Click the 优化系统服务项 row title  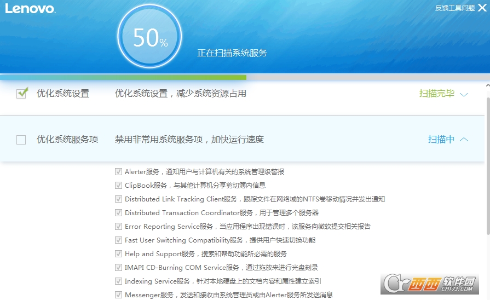[67, 139]
